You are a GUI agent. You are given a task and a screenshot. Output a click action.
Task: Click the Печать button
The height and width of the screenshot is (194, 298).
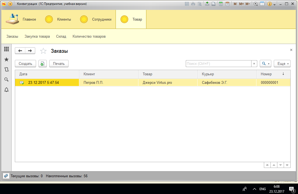coord(59,63)
